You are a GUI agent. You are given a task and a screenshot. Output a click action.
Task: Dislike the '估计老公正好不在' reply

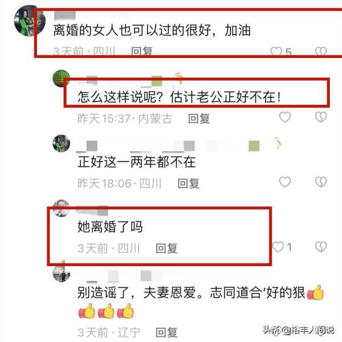pos(321,117)
